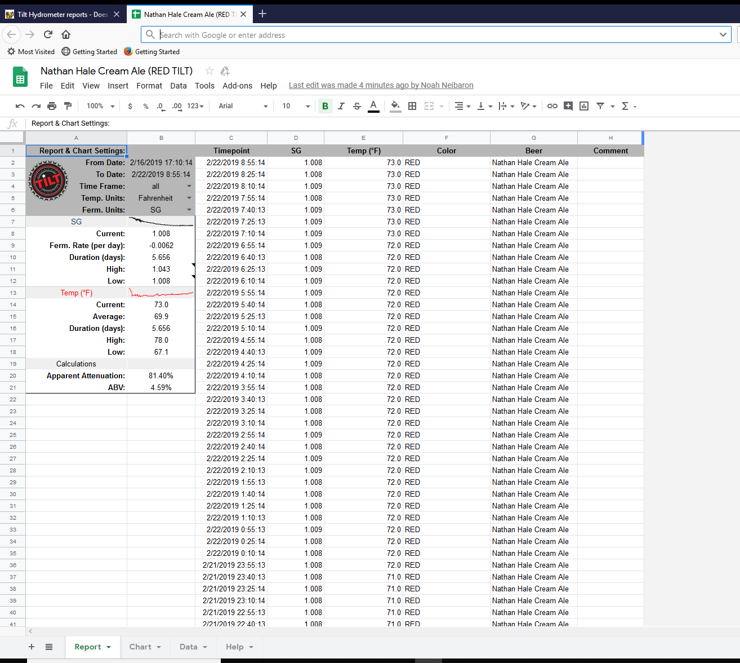
Task: Open the Time Frame 'all' dropdown
Action: (x=189, y=186)
